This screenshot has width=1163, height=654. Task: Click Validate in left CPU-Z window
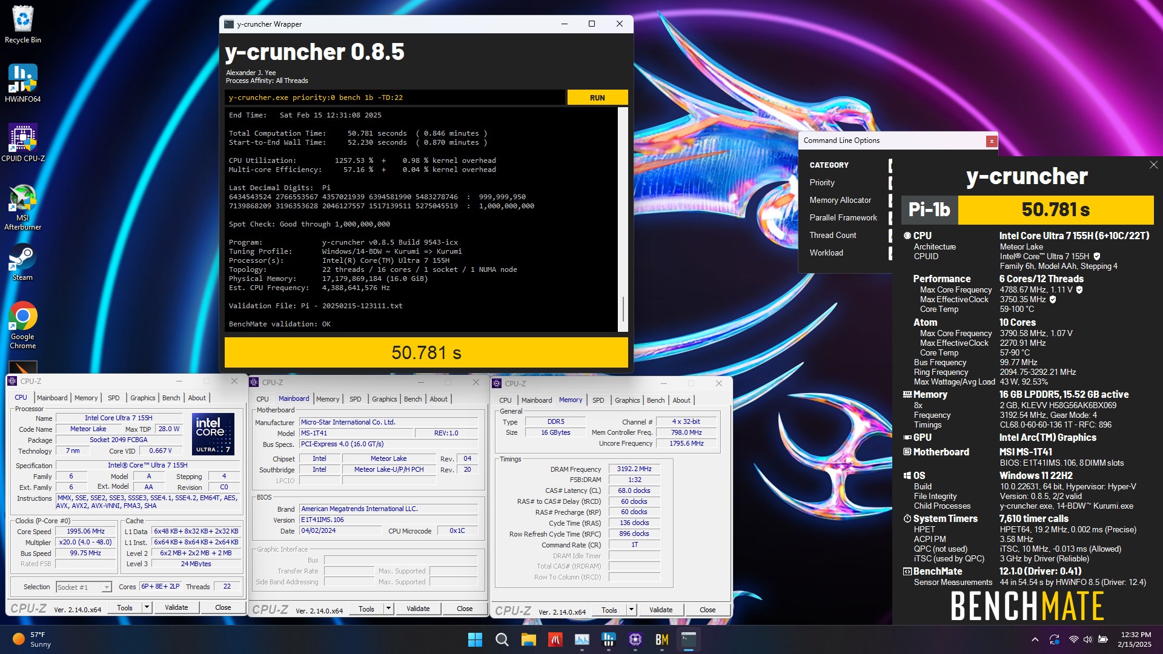(176, 607)
